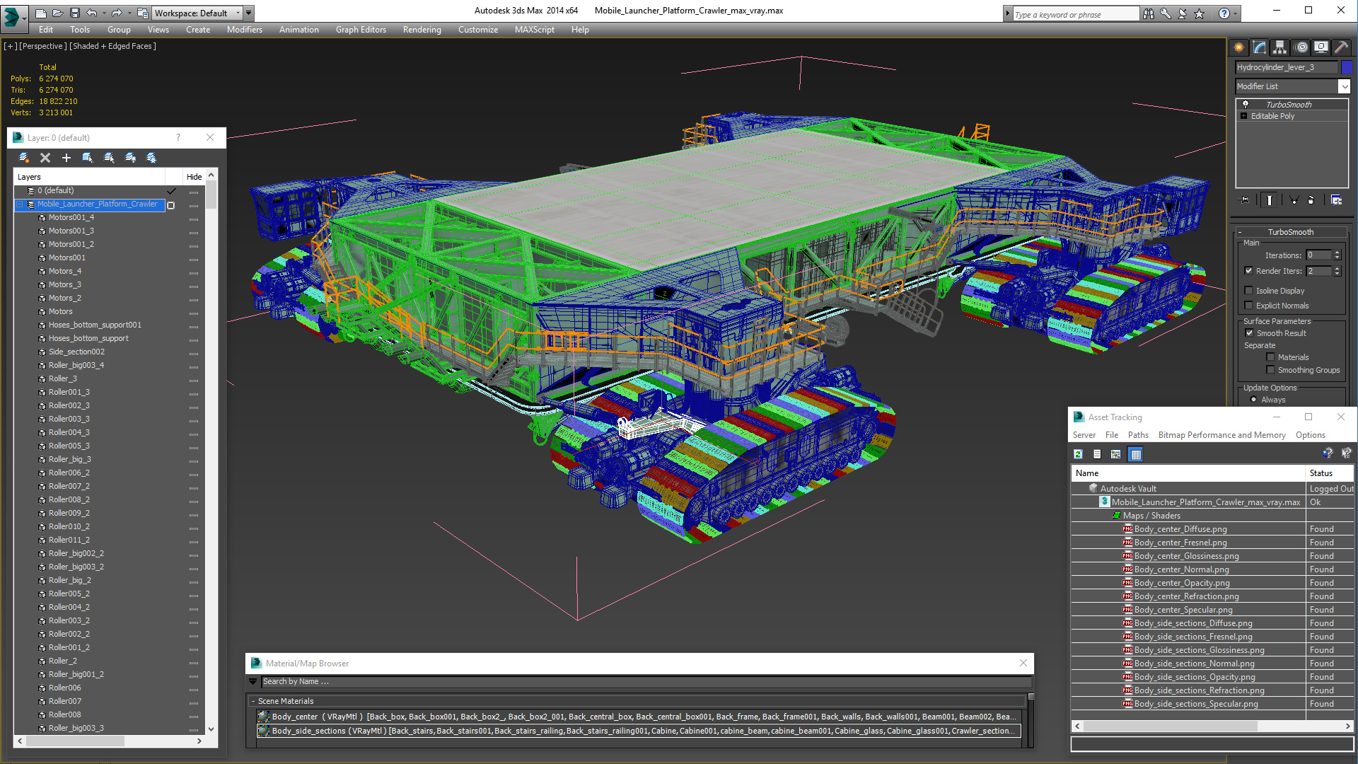Image resolution: width=1358 pixels, height=764 pixels.
Task: Open Bitmap Performance and Memory menu
Action: [x=1221, y=435]
